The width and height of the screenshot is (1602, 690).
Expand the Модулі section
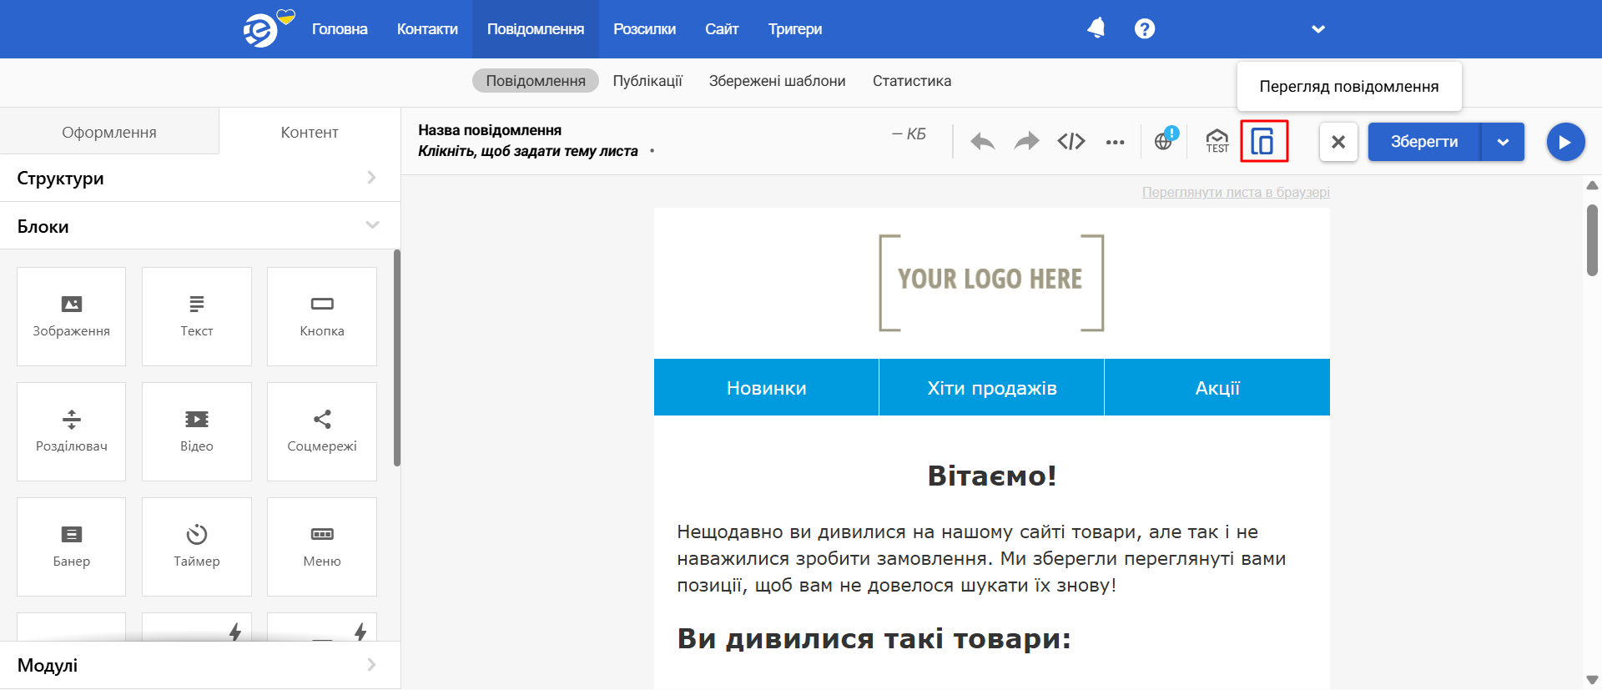200,665
